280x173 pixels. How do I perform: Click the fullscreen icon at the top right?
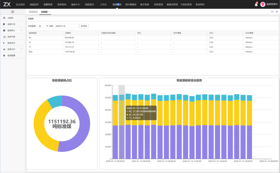272,12
